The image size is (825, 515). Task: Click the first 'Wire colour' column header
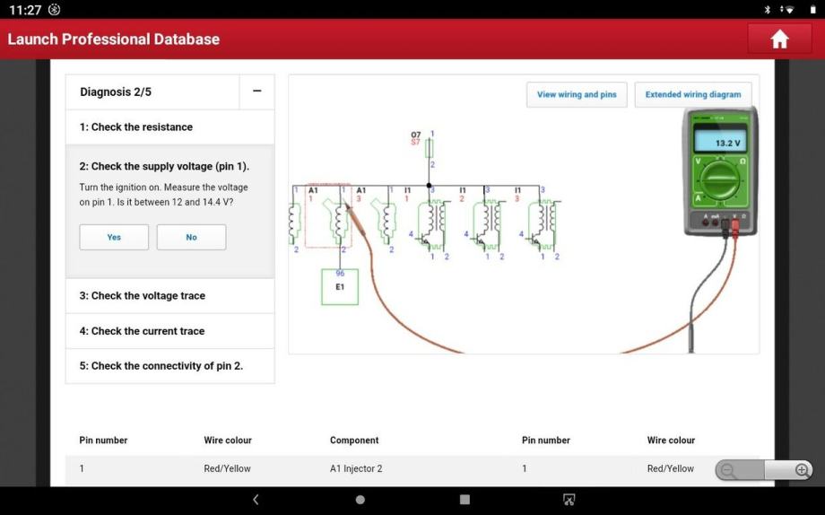(x=228, y=441)
